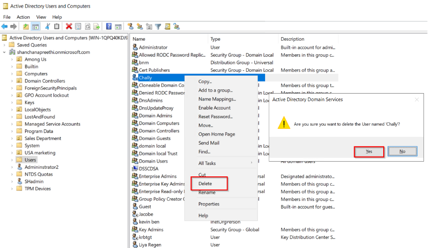The image size is (428, 248).
Task: Click the Show/Hide Action Pane icon
Action: (118, 26)
